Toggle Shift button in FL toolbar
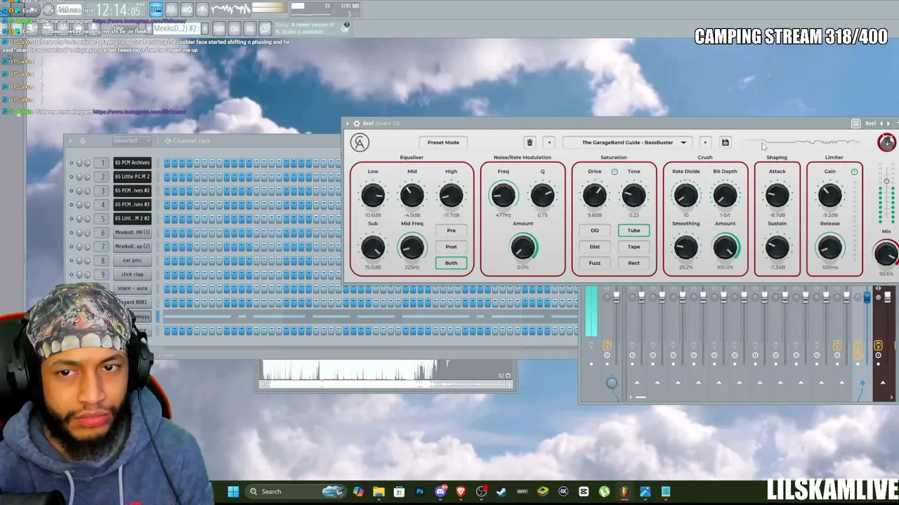 click(218, 28)
